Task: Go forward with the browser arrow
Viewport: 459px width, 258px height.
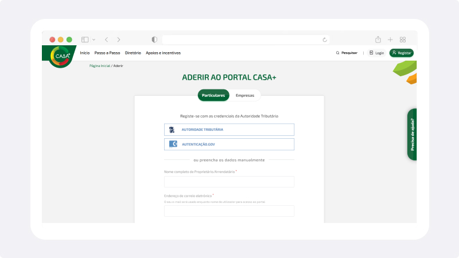Action: 119,40
